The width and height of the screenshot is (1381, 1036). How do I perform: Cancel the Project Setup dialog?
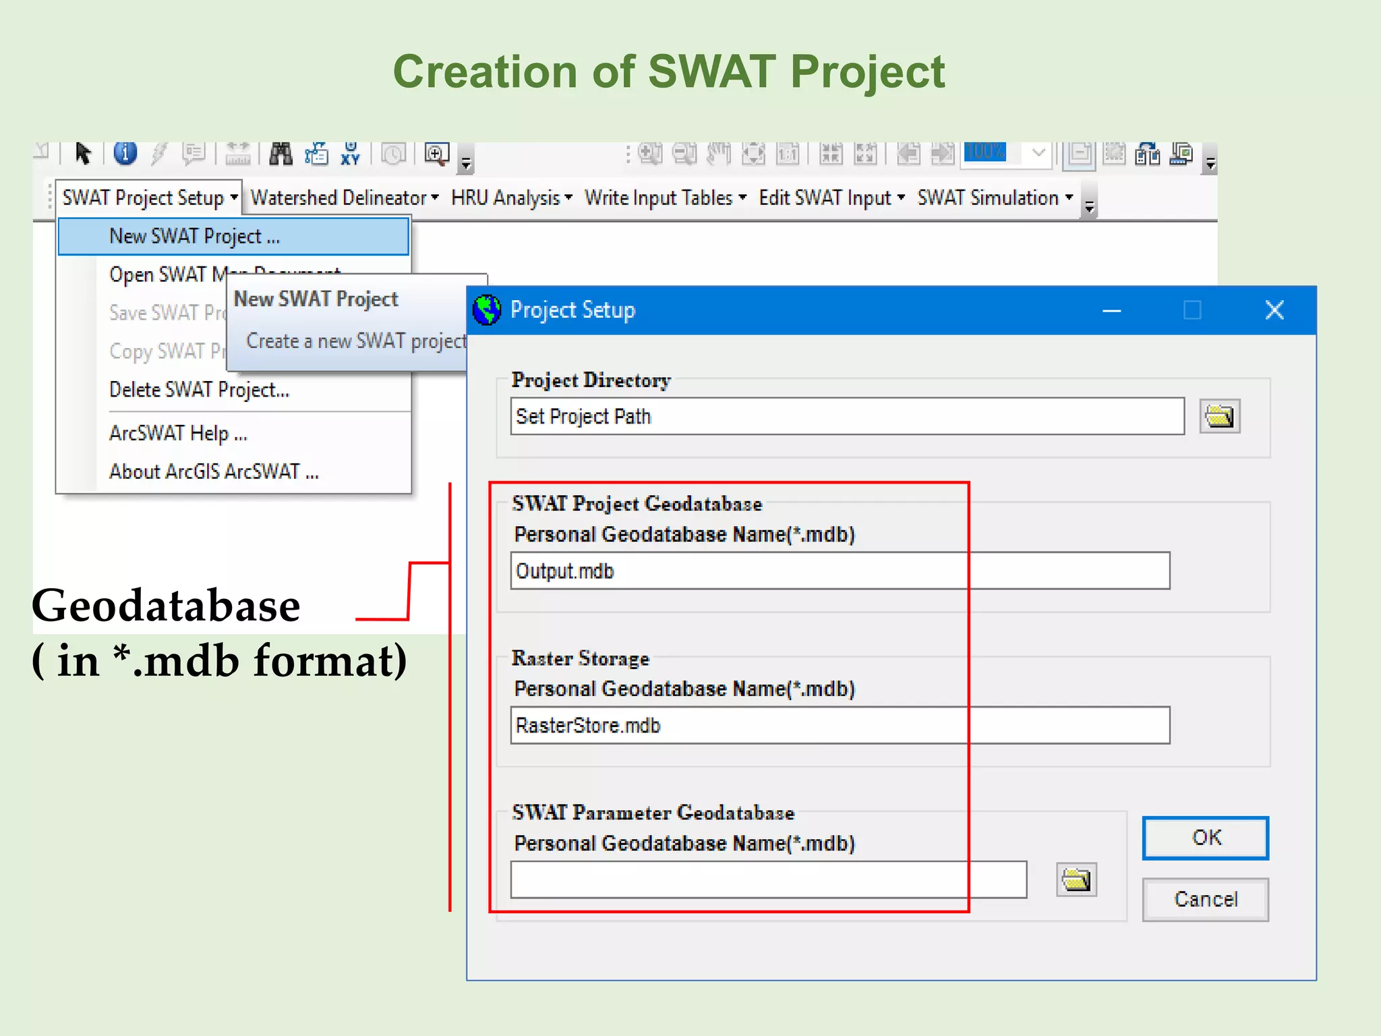click(x=1206, y=899)
